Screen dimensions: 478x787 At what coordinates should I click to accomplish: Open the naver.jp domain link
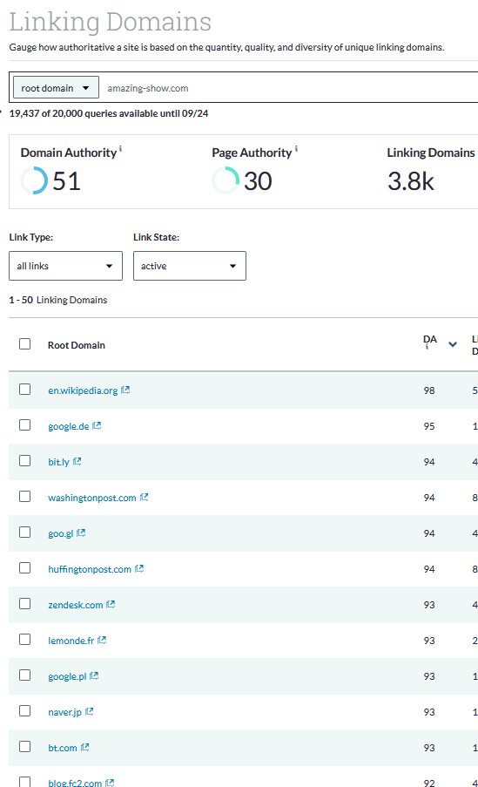tap(64, 712)
